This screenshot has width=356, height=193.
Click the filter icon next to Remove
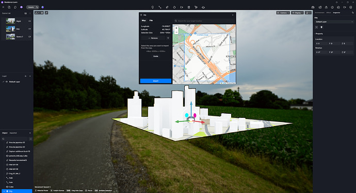tap(168, 38)
